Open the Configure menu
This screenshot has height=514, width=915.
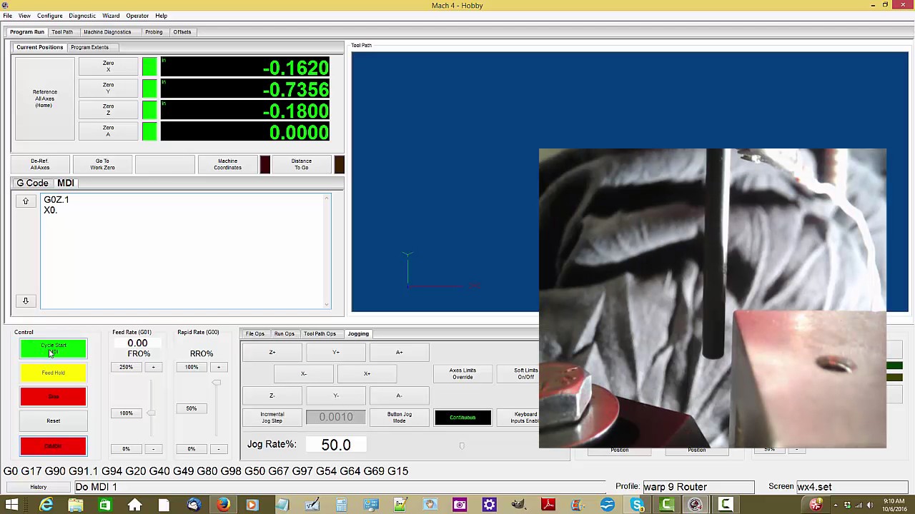tap(50, 16)
